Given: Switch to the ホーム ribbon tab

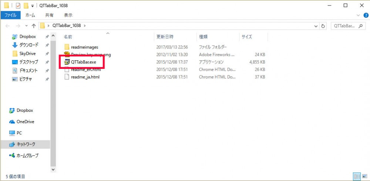Looking at the screenshot, I should pyautogui.click(x=30, y=15).
